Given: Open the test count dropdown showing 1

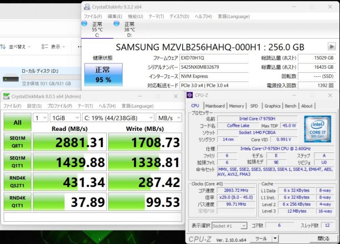Looking at the screenshot, I should point(40,118).
